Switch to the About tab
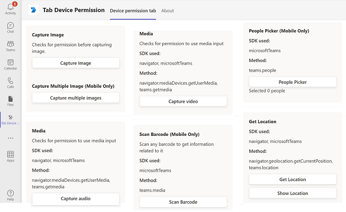 (167, 10)
